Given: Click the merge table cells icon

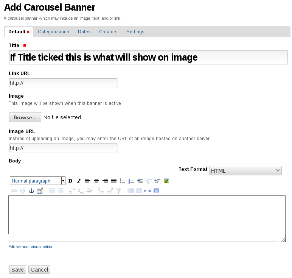Looking at the screenshot, I should tap(139, 191).
